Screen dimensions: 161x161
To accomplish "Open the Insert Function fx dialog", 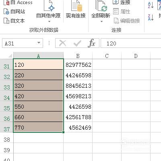I will [x=91, y=43].
